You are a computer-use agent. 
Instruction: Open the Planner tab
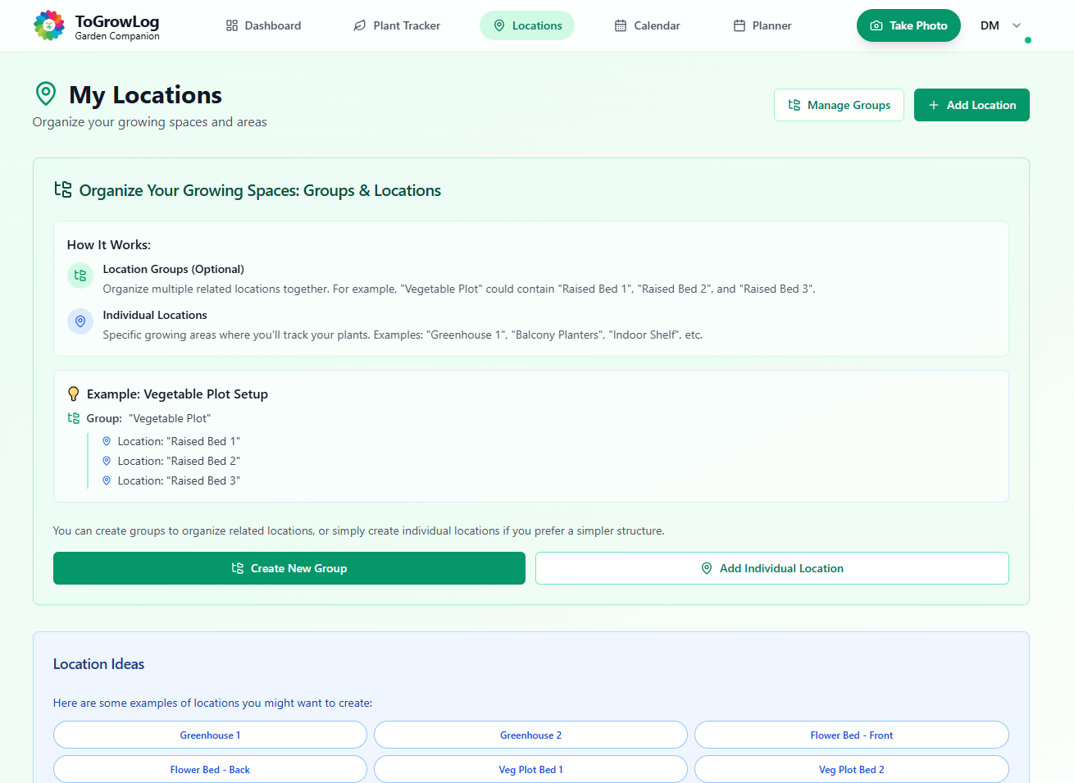(x=762, y=25)
